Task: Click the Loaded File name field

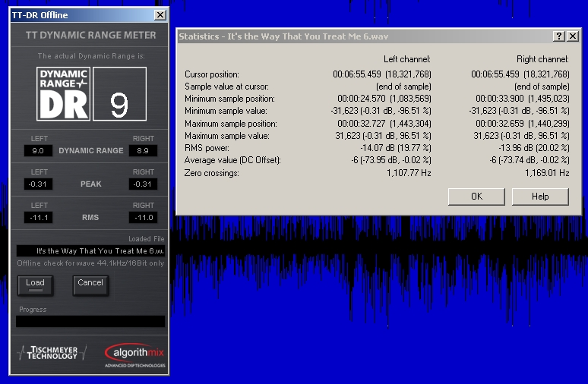Action: [90, 251]
